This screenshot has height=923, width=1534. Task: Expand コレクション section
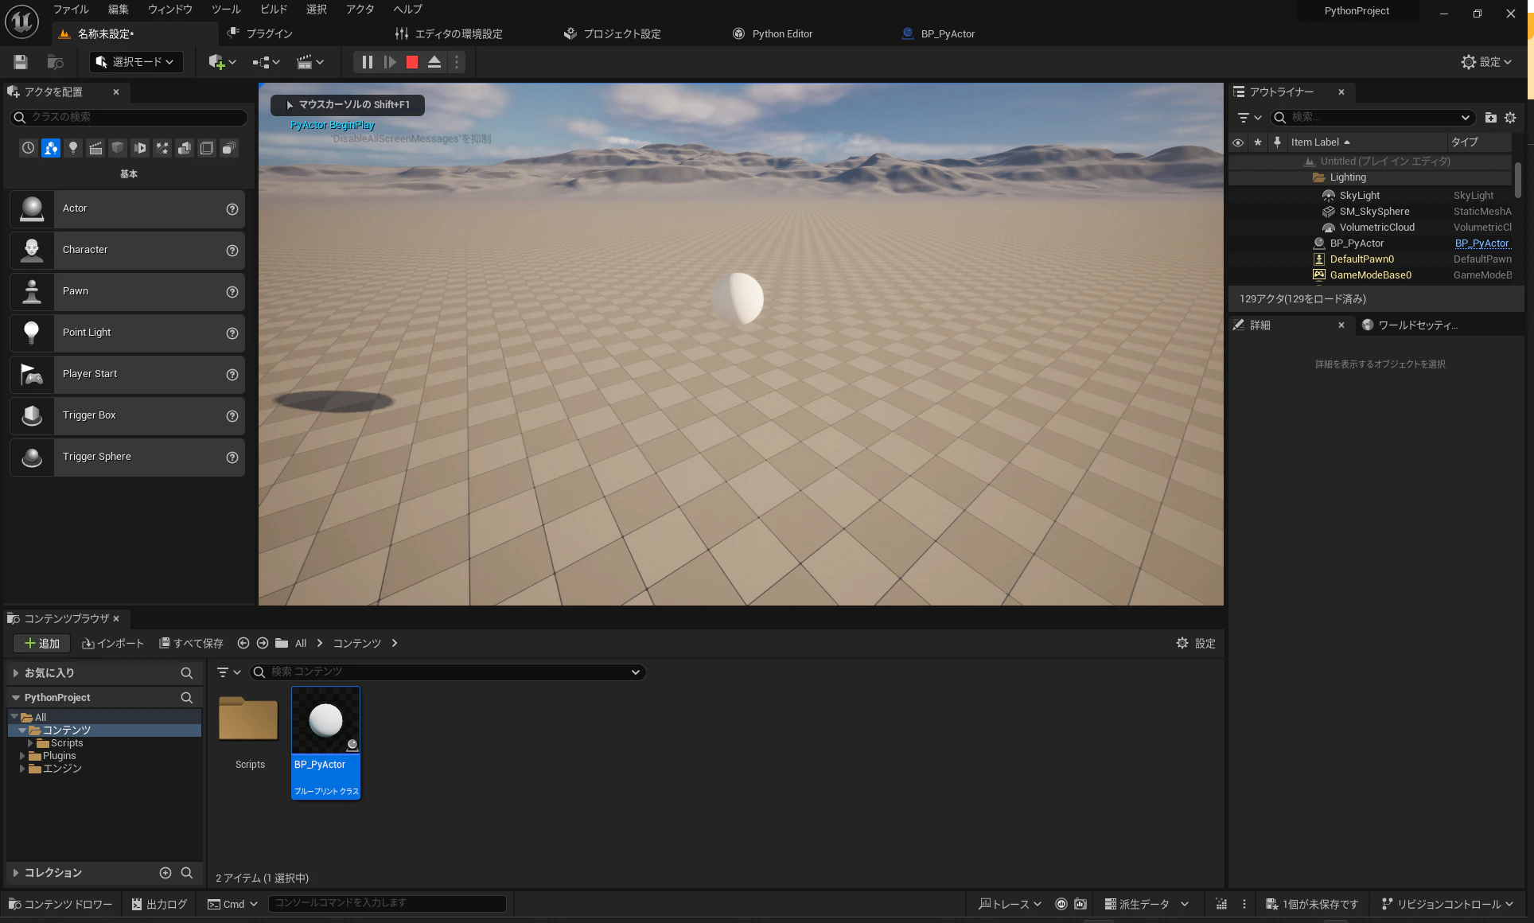tap(15, 873)
